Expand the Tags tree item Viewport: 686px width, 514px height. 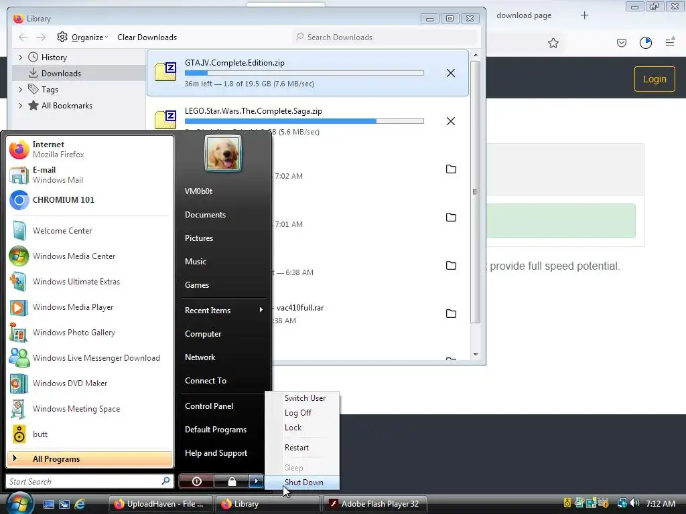(x=20, y=89)
